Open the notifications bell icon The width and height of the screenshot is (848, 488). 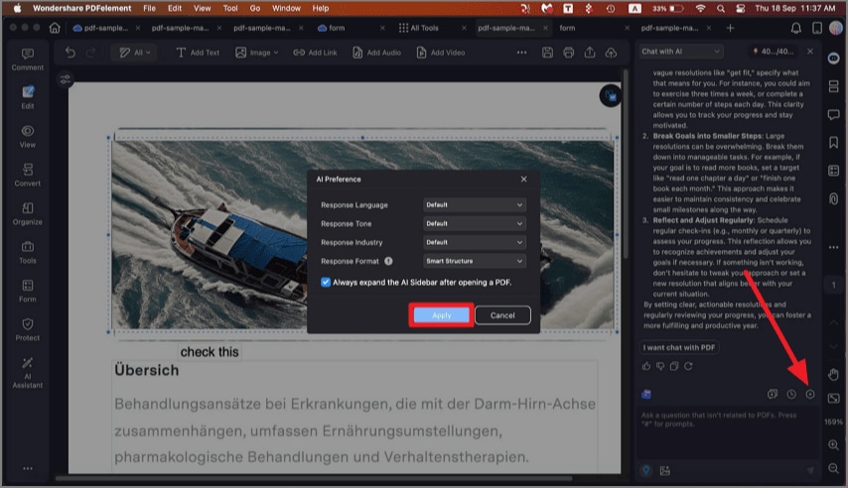795,28
